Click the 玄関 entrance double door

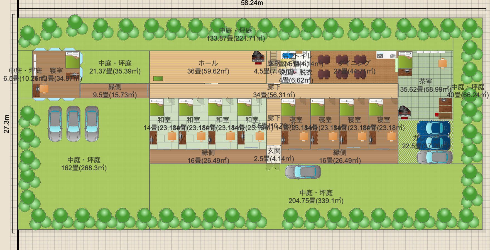(x=273, y=167)
